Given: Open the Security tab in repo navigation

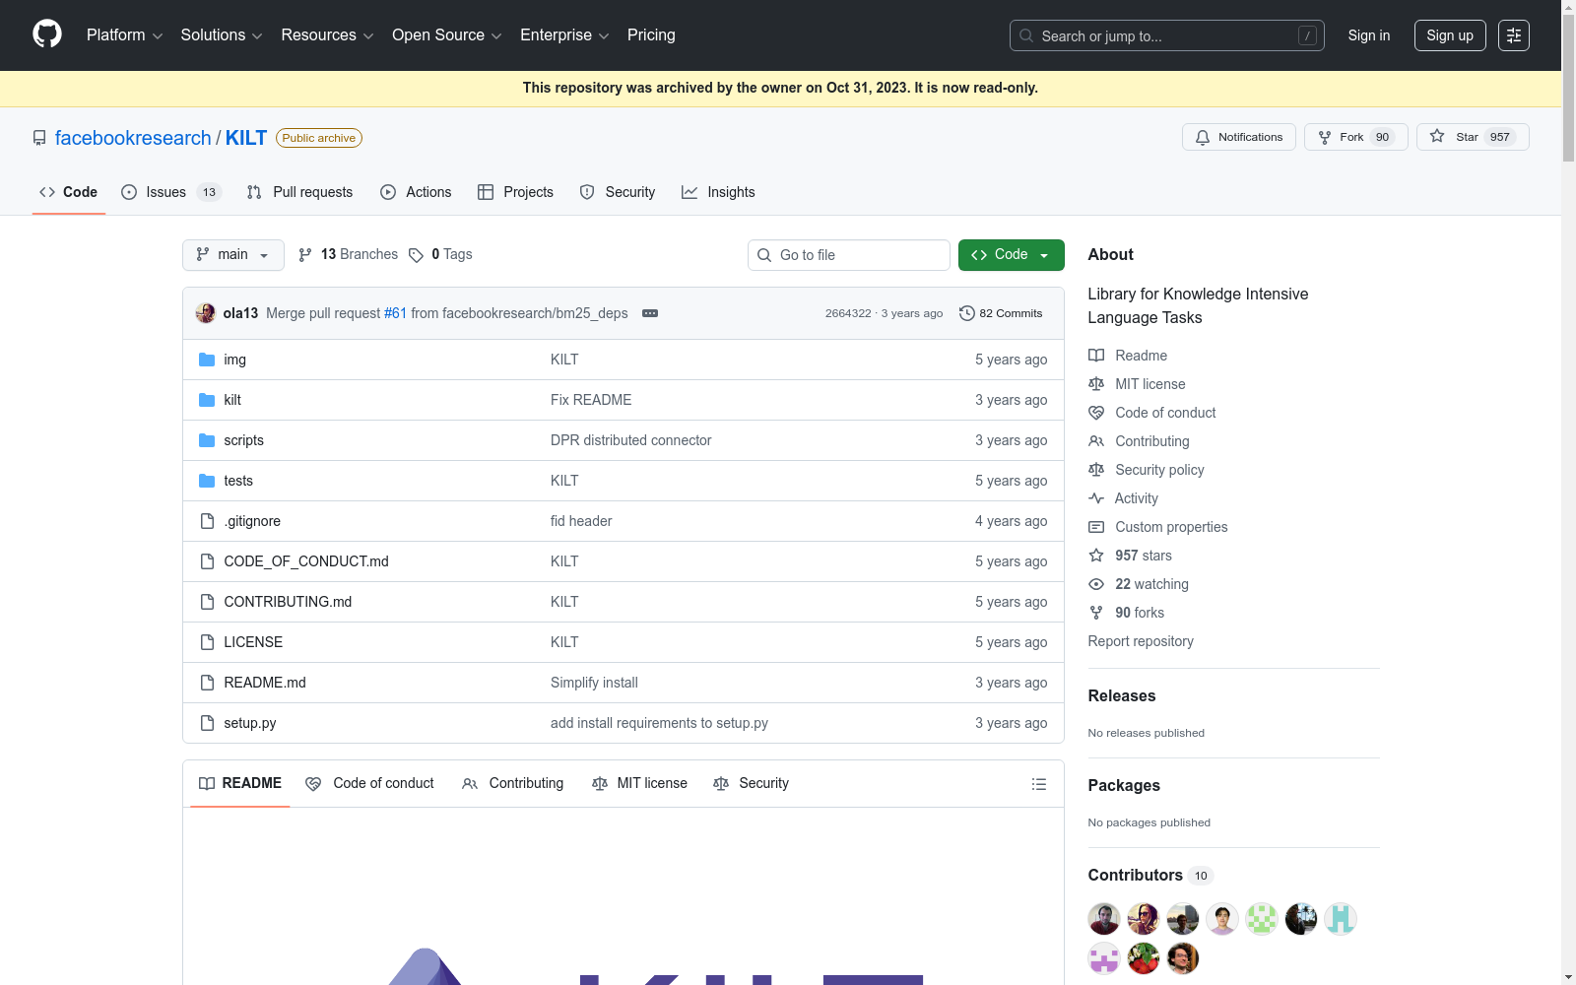Looking at the screenshot, I should (618, 192).
